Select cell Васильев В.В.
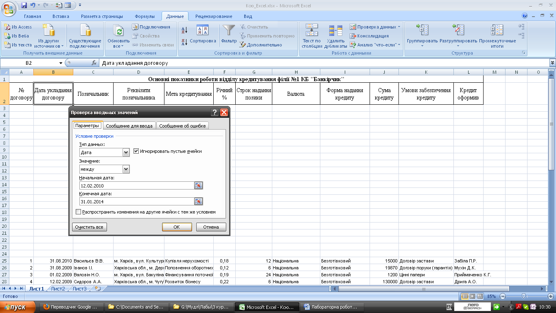 tap(93, 261)
